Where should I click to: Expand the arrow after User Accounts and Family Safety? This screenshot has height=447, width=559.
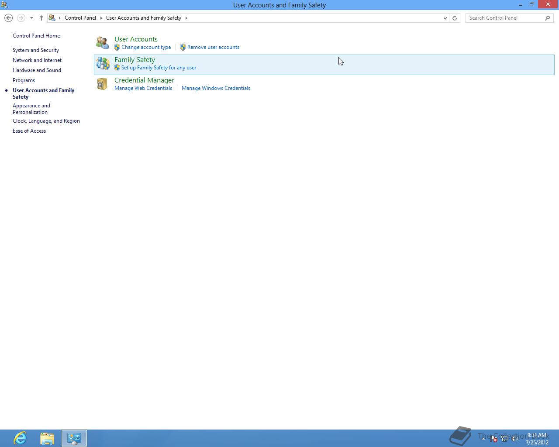pyautogui.click(x=186, y=18)
